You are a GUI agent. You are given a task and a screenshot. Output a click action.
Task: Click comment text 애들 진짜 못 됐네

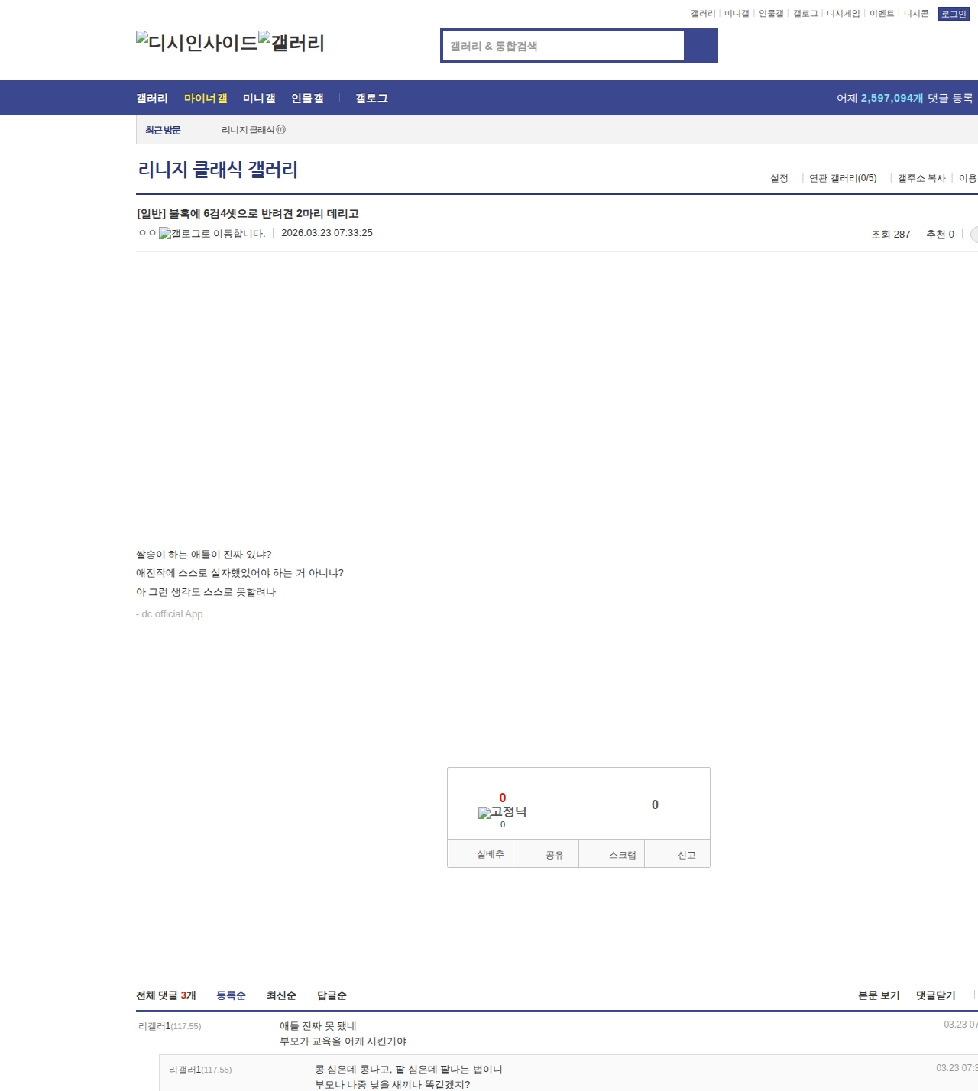318,1026
